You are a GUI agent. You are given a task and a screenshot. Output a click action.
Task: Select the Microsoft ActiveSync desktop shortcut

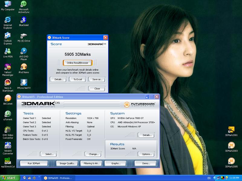pos(24,7)
